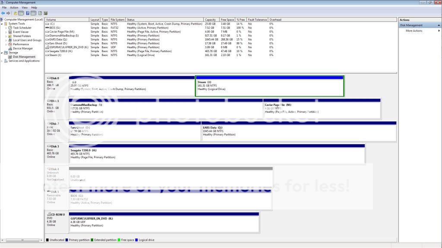Click the blue Help icon in the toolbar
This screenshot has width=442, height=248.
(x=27, y=13)
